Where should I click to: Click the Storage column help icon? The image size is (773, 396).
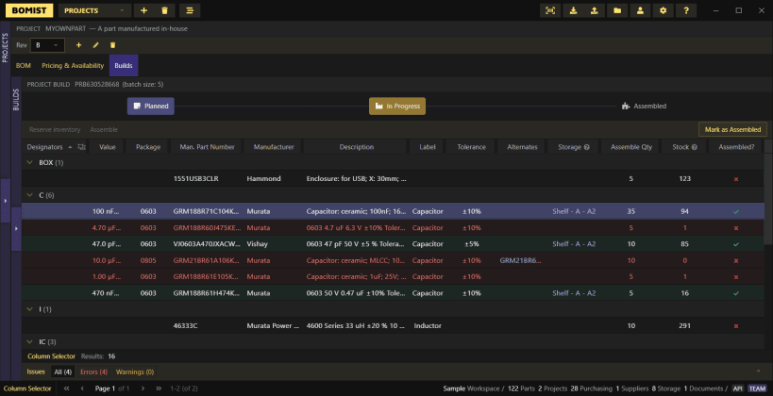pyautogui.click(x=587, y=147)
